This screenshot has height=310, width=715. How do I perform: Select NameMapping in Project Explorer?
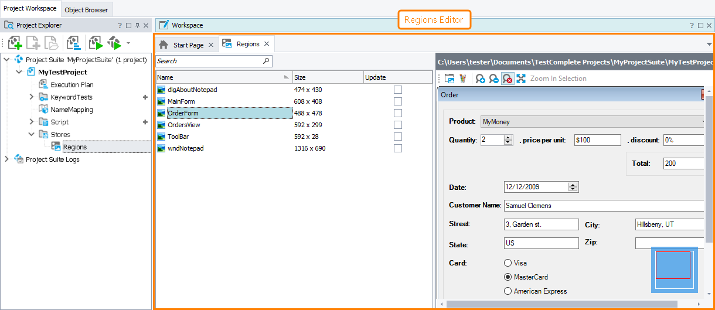(x=71, y=110)
